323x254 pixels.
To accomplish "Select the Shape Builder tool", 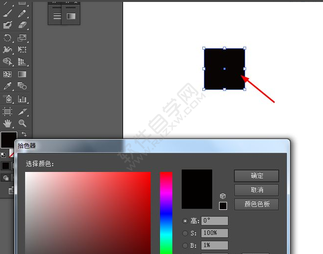I will pyautogui.click(x=7, y=61).
